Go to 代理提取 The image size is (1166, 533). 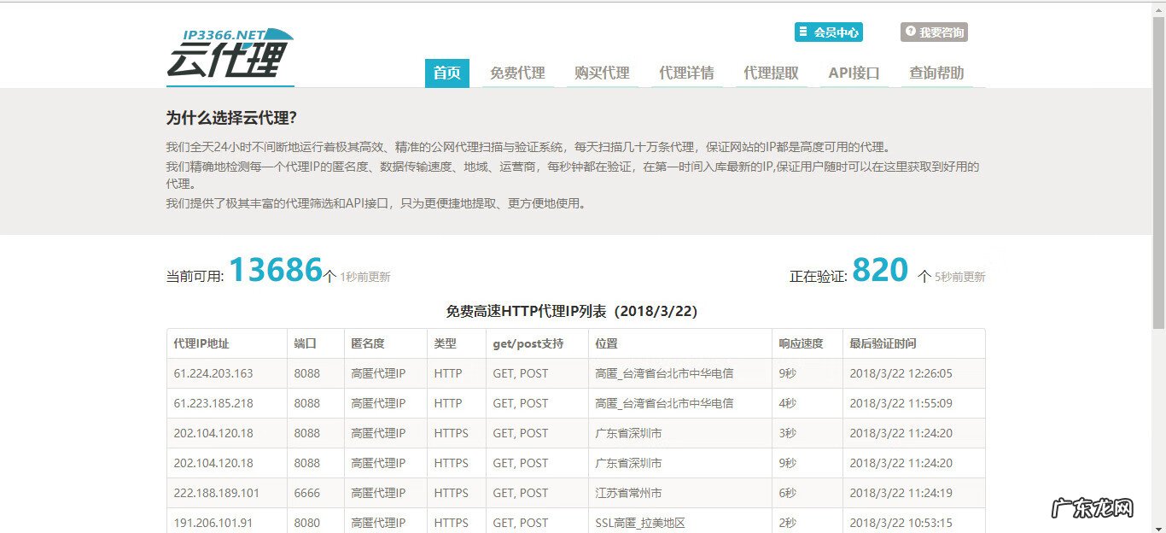tap(771, 73)
